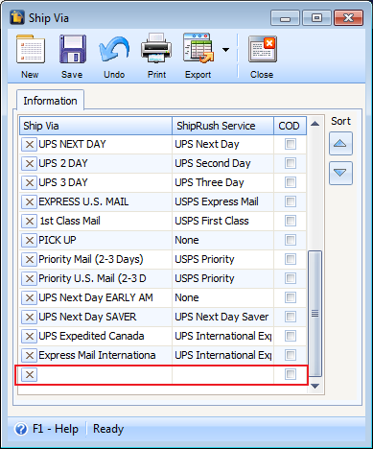This screenshot has height=449, width=373.
Task: Maximize the Ship Via window
Action: tap(316, 18)
